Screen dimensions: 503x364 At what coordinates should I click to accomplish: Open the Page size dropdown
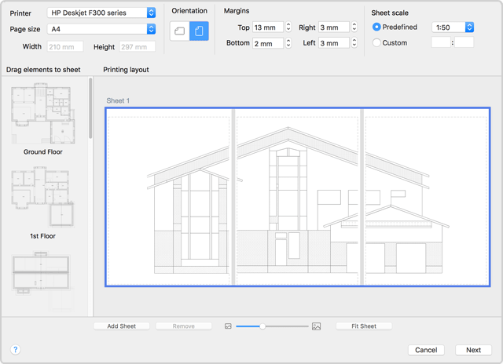[x=101, y=29]
